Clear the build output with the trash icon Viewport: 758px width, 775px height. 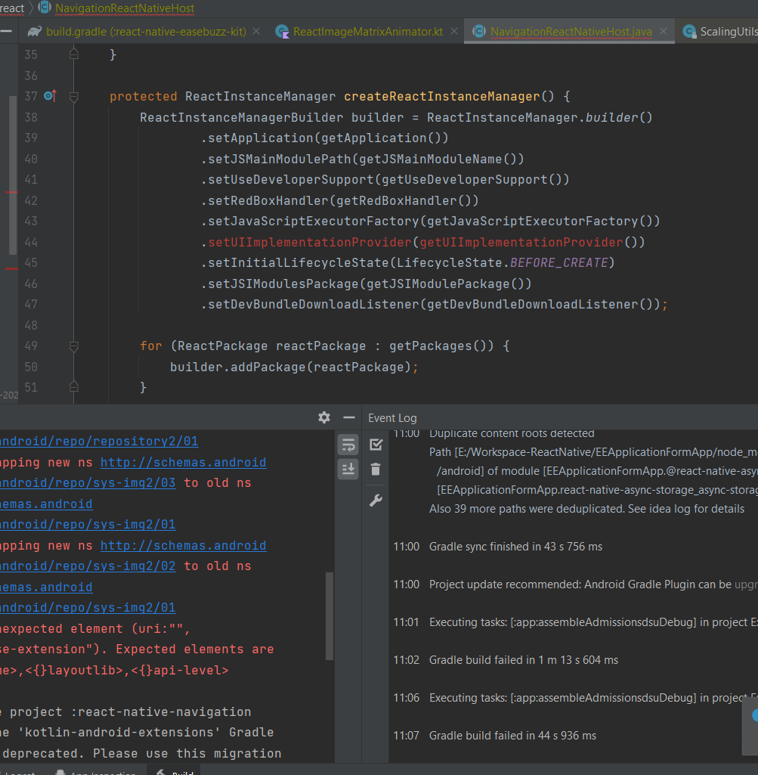tap(376, 470)
